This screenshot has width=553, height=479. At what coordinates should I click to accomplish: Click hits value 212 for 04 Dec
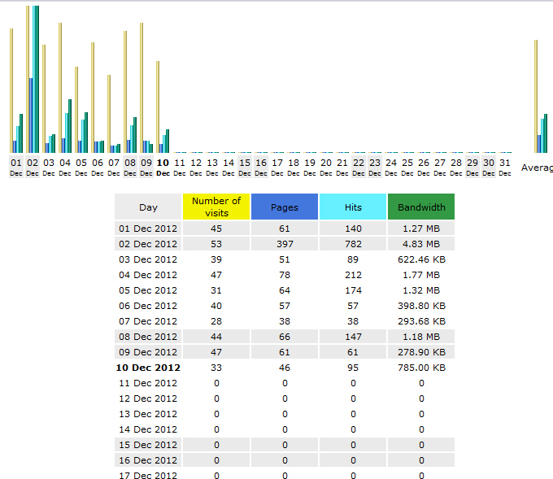(x=353, y=275)
